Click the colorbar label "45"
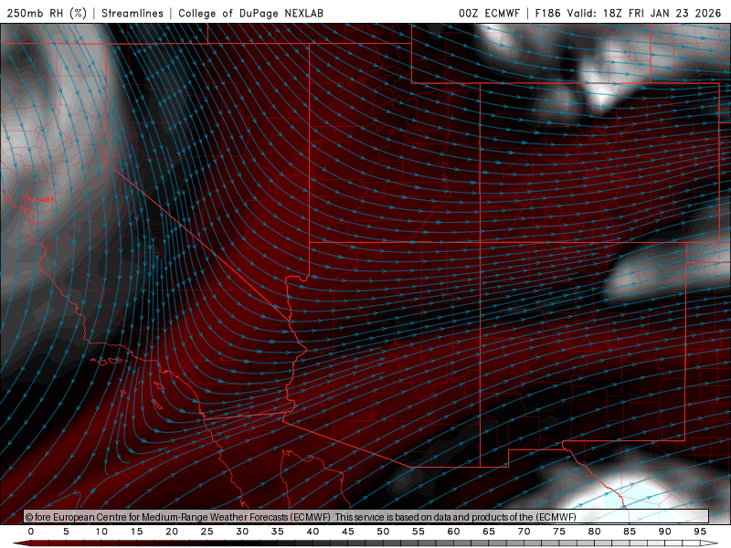Viewport: 731px width, 548px height. [x=348, y=532]
